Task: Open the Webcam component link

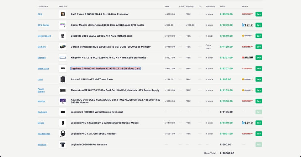Action: [x=42, y=145]
